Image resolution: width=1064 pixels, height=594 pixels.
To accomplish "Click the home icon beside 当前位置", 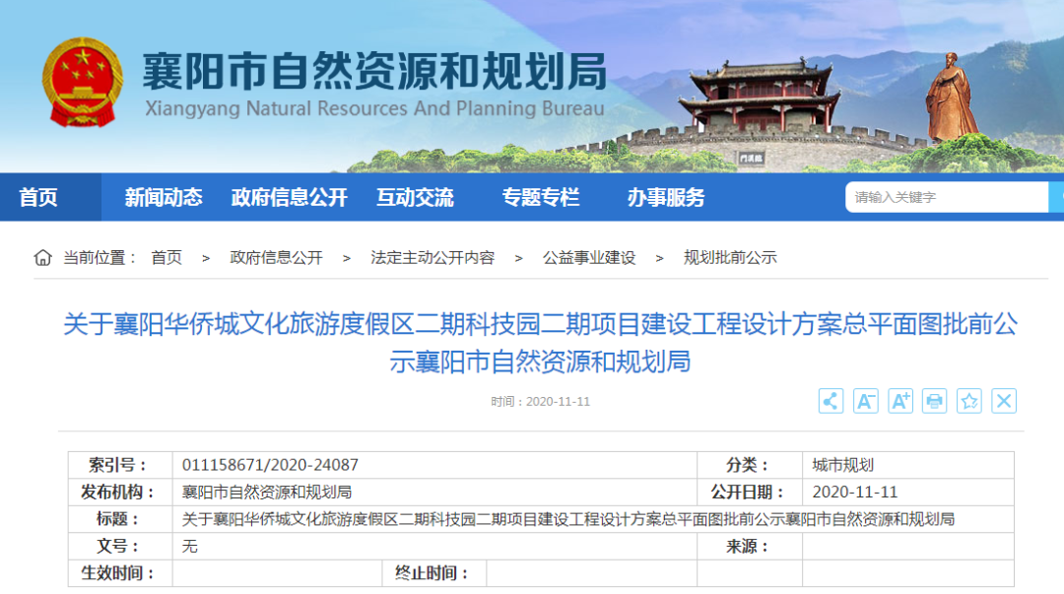I will tap(42, 258).
